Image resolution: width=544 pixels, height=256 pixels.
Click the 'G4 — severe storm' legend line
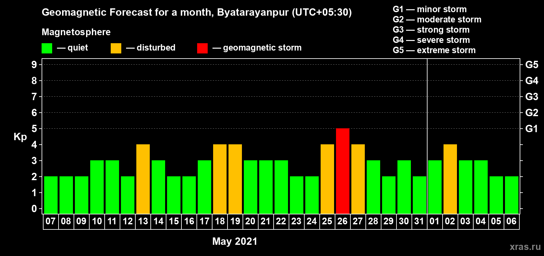pos(431,40)
